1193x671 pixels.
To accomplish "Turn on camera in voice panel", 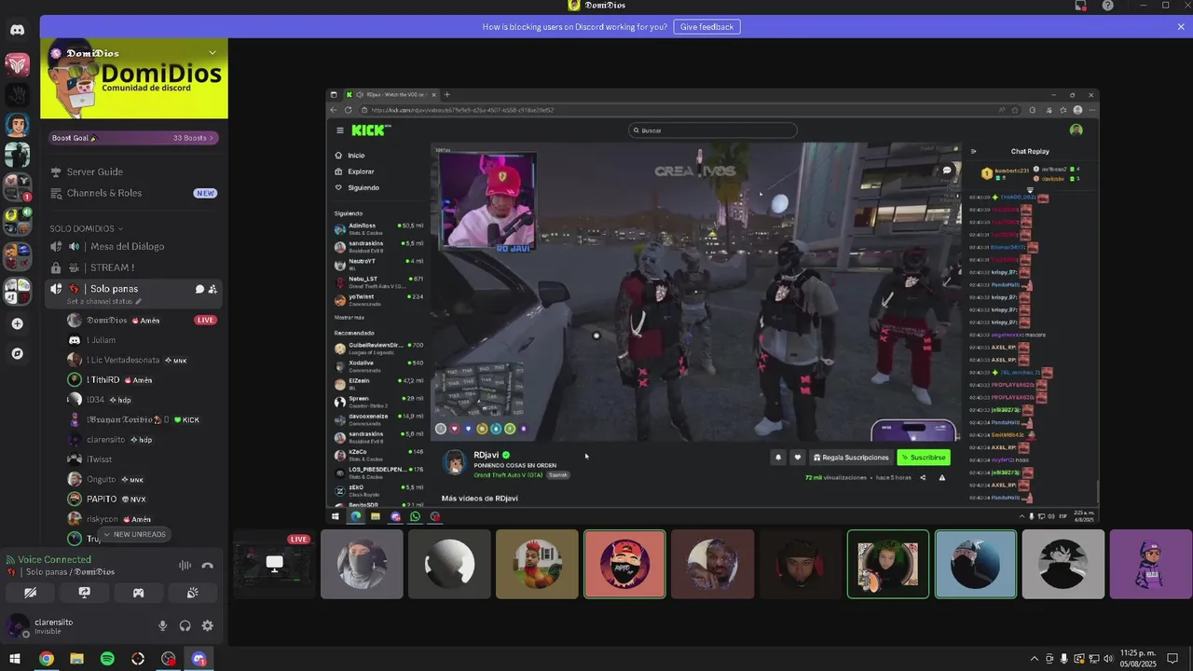I will click(x=30, y=593).
